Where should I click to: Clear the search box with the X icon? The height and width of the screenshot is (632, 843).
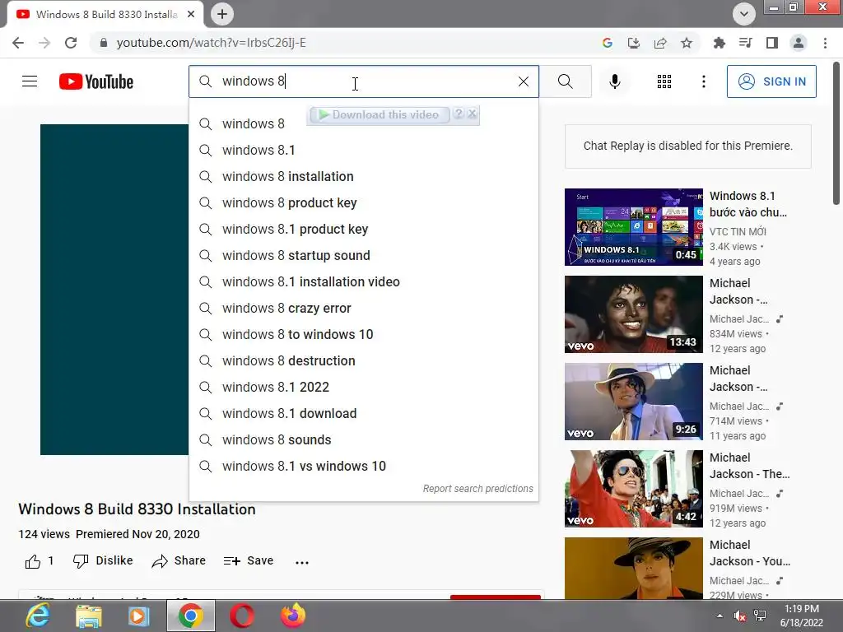point(523,81)
